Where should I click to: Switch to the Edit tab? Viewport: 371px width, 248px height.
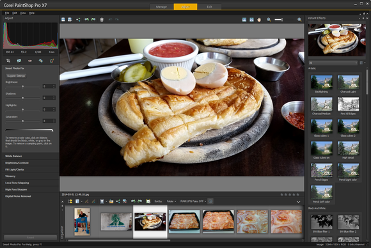(x=209, y=7)
